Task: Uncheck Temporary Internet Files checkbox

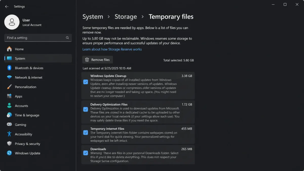Action: [86, 132]
